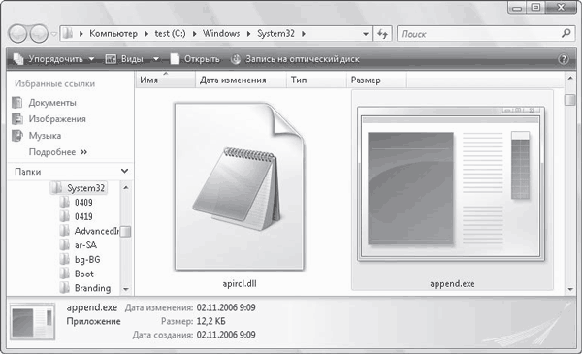582x354 pixels.
Task: Expand Подробнее favorites list
Action: [58, 152]
